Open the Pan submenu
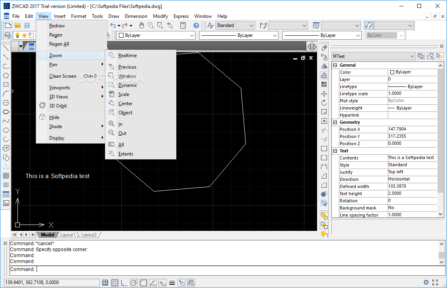This screenshot has height=288, width=447. click(x=71, y=65)
